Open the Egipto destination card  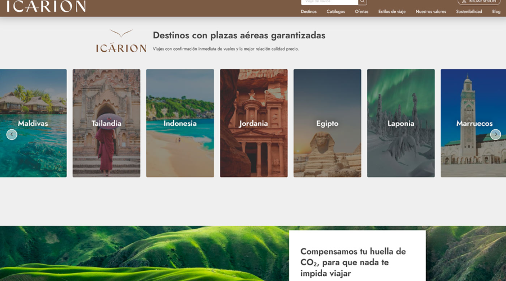point(327,123)
